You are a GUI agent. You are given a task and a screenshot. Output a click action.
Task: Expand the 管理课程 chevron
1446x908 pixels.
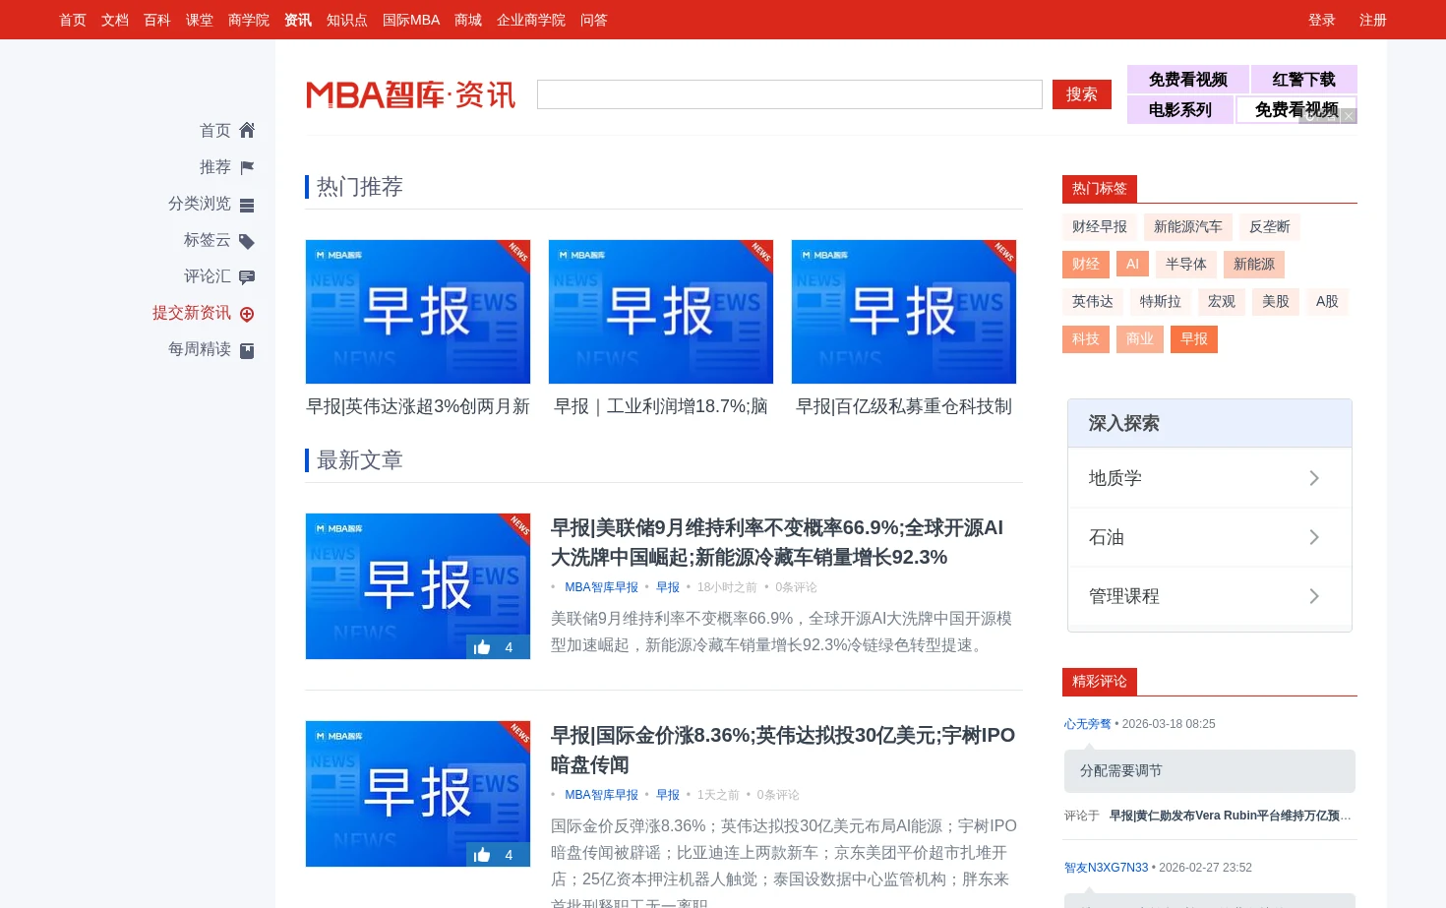[1314, 596]
